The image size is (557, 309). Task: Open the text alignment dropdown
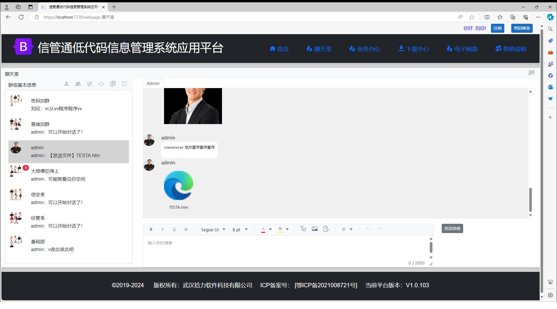(347, 229)
